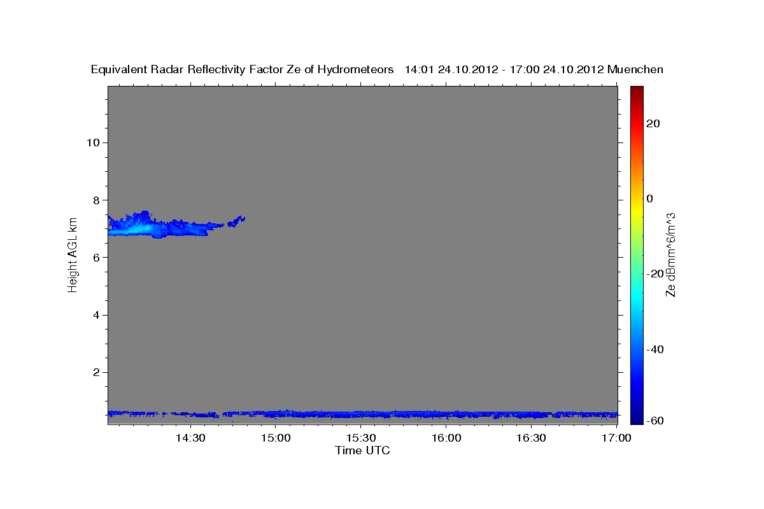Click the '20' colorbar tick label
Image resolution: width=764 pixels, height=509 pixels.
(x=653, y=123)
